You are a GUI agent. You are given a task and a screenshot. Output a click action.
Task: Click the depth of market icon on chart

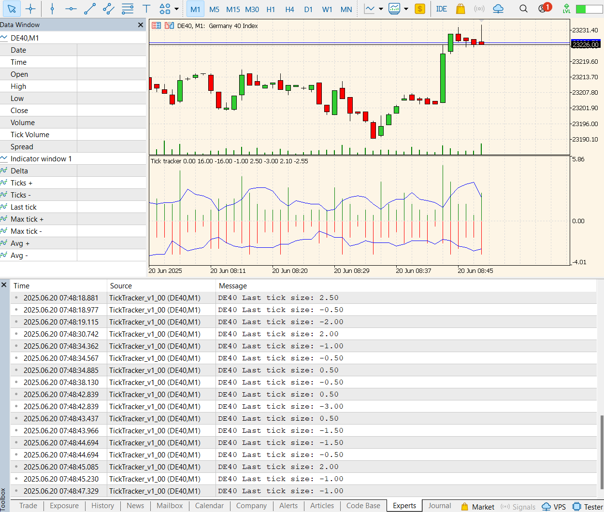(169, 26)
